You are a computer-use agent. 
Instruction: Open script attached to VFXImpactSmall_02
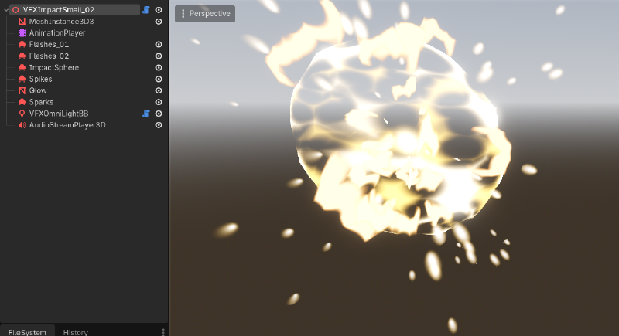tap(146, 10)
